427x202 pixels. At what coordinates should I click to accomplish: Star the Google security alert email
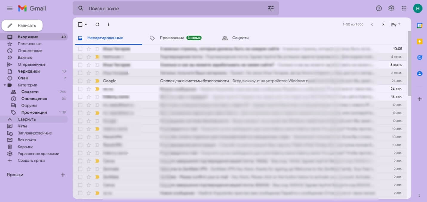89,81
